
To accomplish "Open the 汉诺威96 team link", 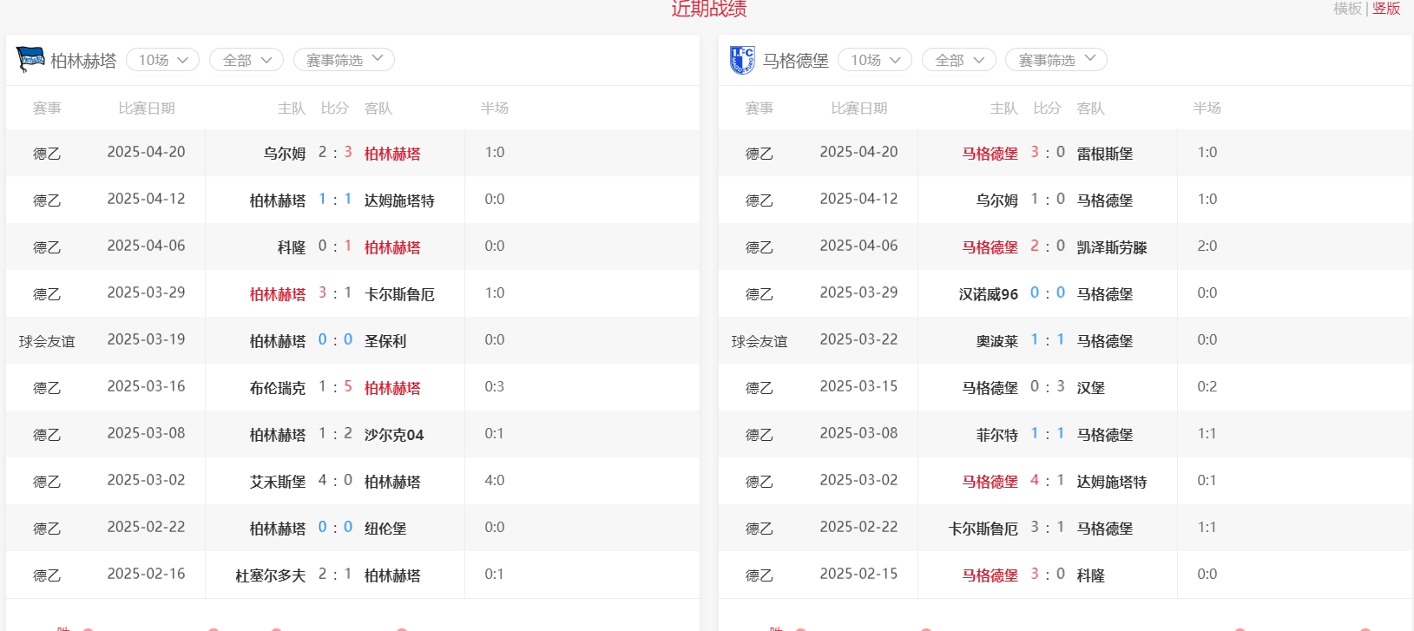I will pyautogui.click(x=988, y=294).
